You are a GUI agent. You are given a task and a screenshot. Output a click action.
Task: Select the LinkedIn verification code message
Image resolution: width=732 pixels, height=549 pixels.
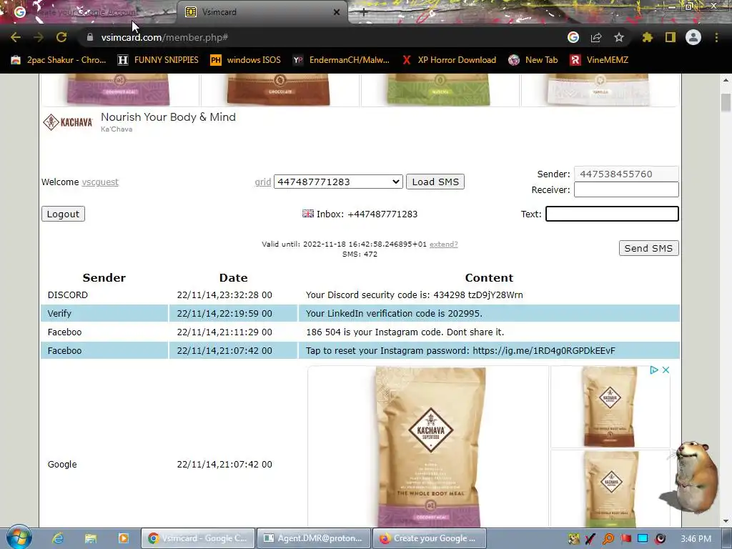pyautogui.click(x=394, y=314)
